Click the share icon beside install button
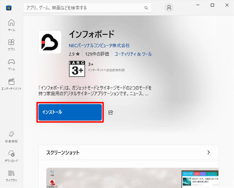 [110, 112]
